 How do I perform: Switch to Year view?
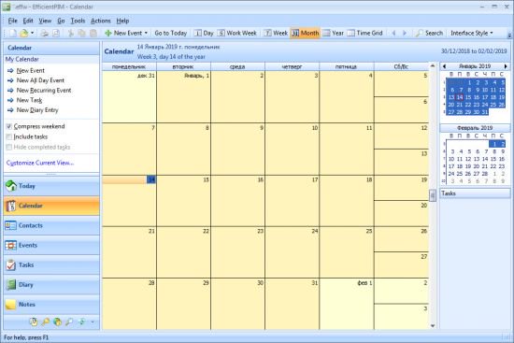point(333,33)
